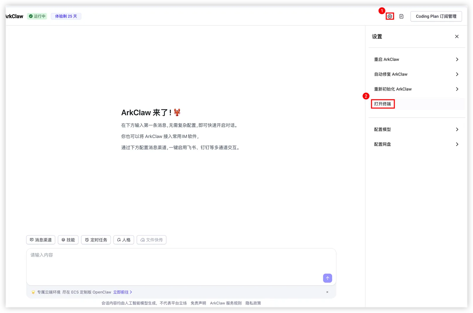Image resolution: width=473 pixels, height=313 pixels.
Task: Open the document log icon beside settings
Action: coord(401,16)
